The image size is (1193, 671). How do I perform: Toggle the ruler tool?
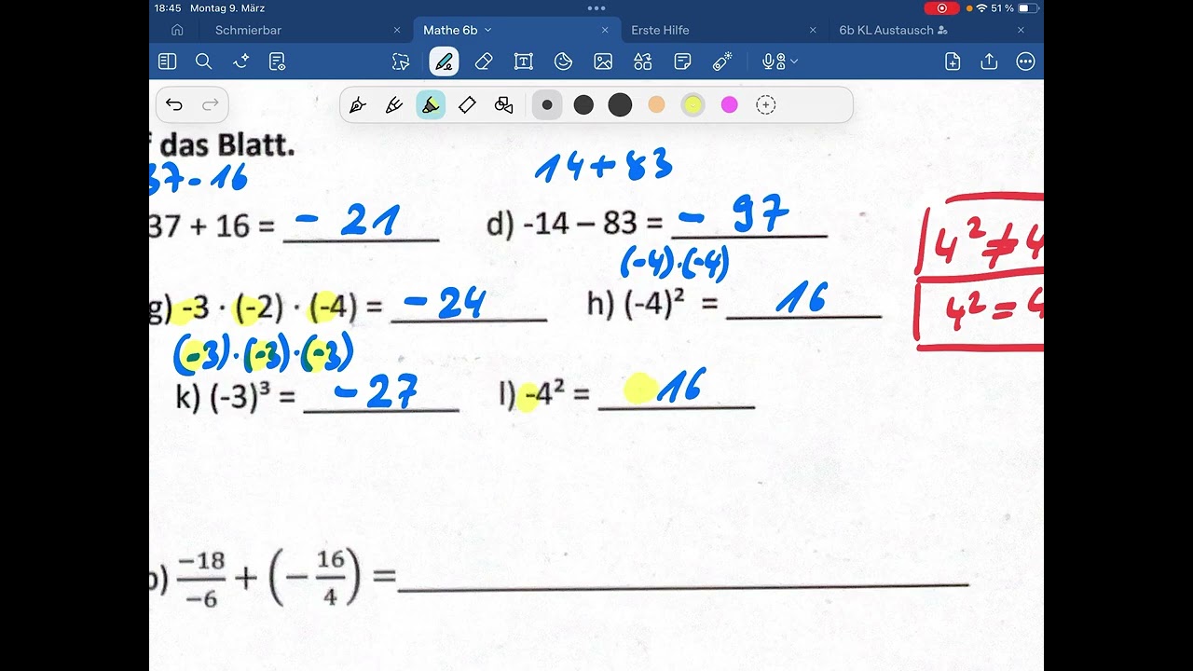point(467,105)
